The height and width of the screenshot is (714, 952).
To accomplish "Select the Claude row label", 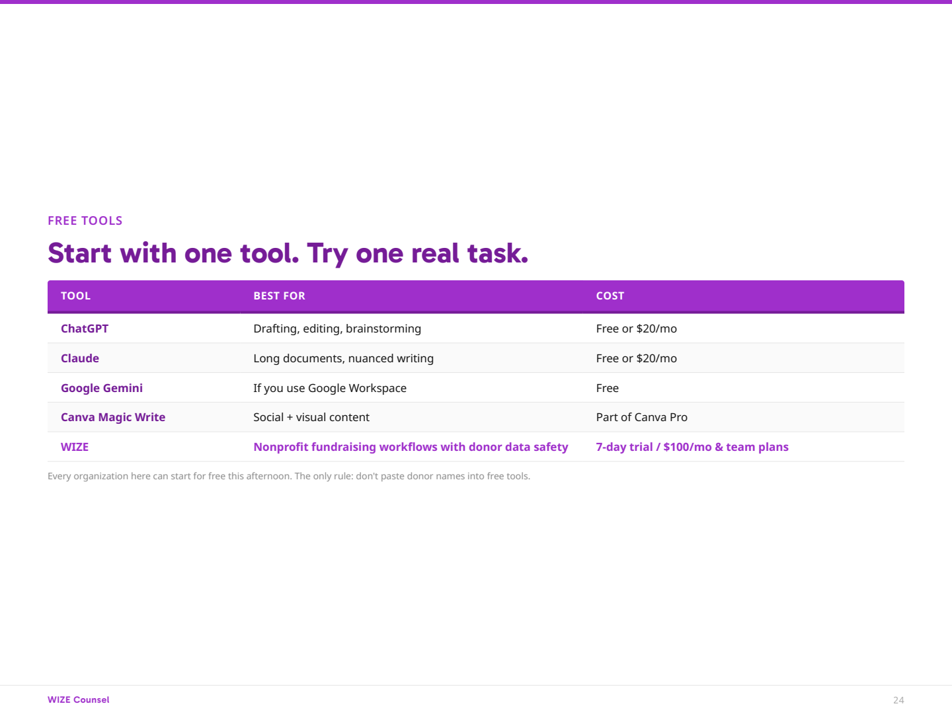I will 80,358.
